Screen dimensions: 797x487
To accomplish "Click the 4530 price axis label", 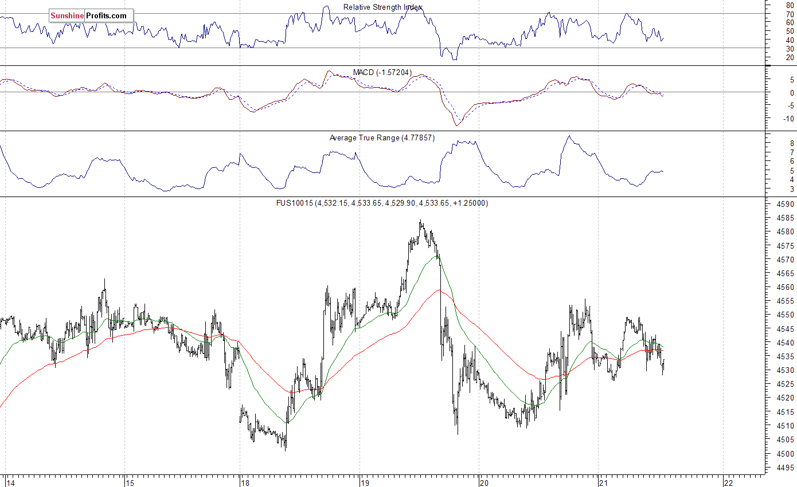I will (786, 370).
